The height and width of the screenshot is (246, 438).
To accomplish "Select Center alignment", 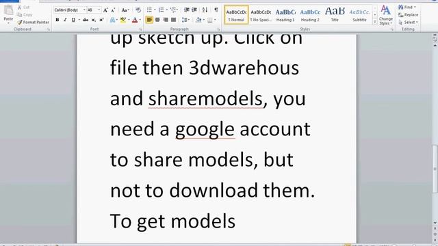I will 157,20.
